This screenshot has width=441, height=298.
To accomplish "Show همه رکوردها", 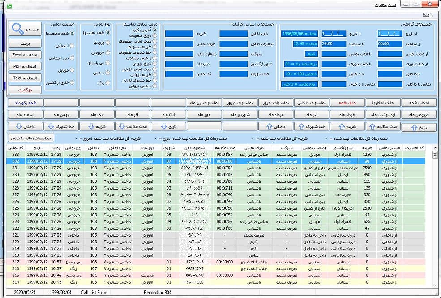I will [26, 103].
